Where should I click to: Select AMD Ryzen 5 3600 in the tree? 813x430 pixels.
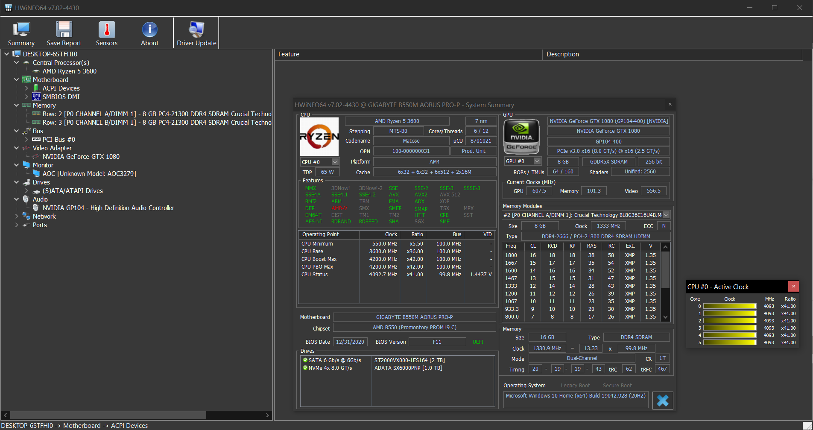click(x=70, y=71)
